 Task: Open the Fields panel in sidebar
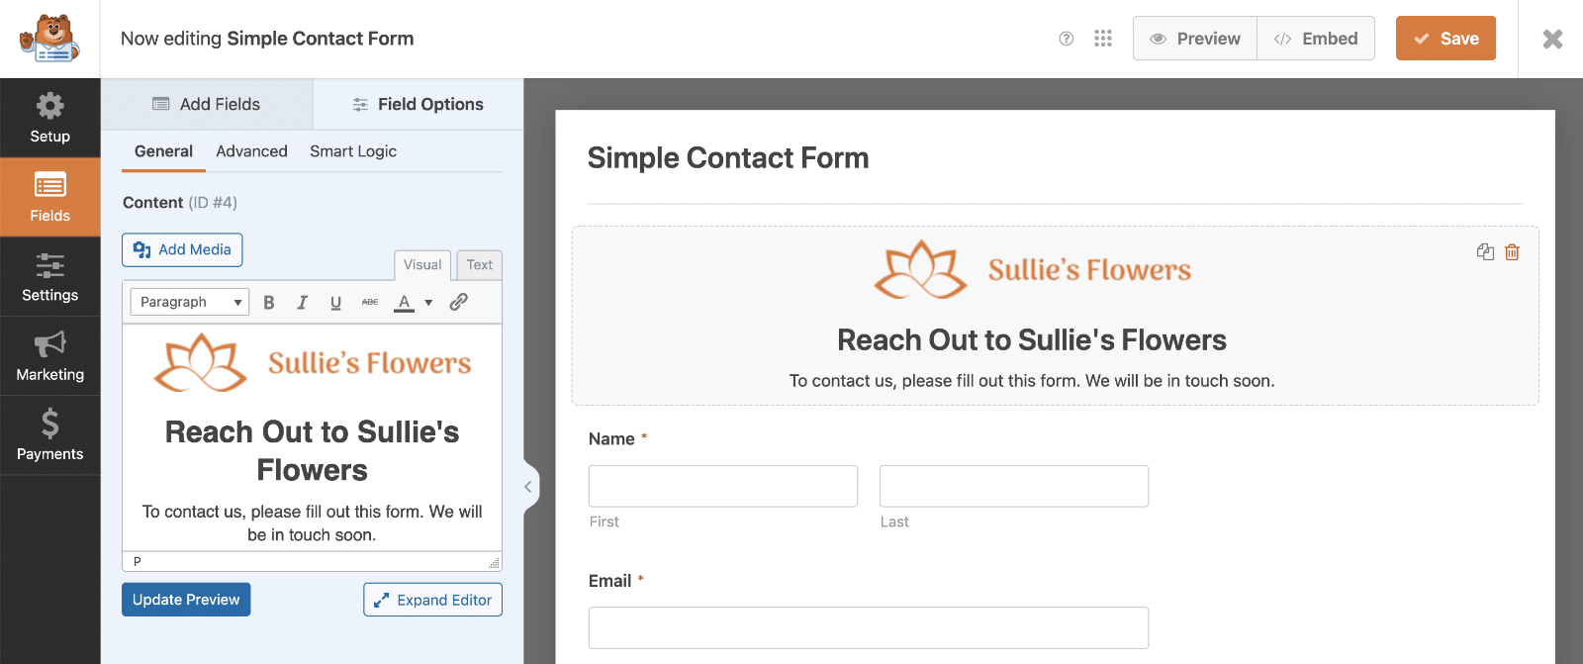point(49,196)
